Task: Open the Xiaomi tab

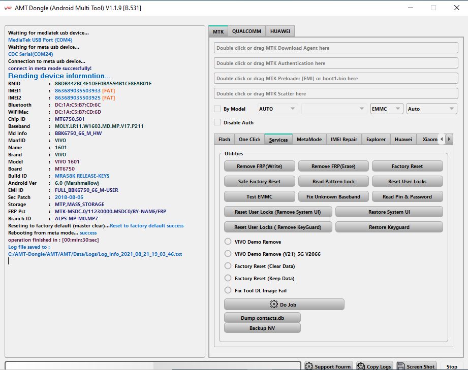Action: 428,139
